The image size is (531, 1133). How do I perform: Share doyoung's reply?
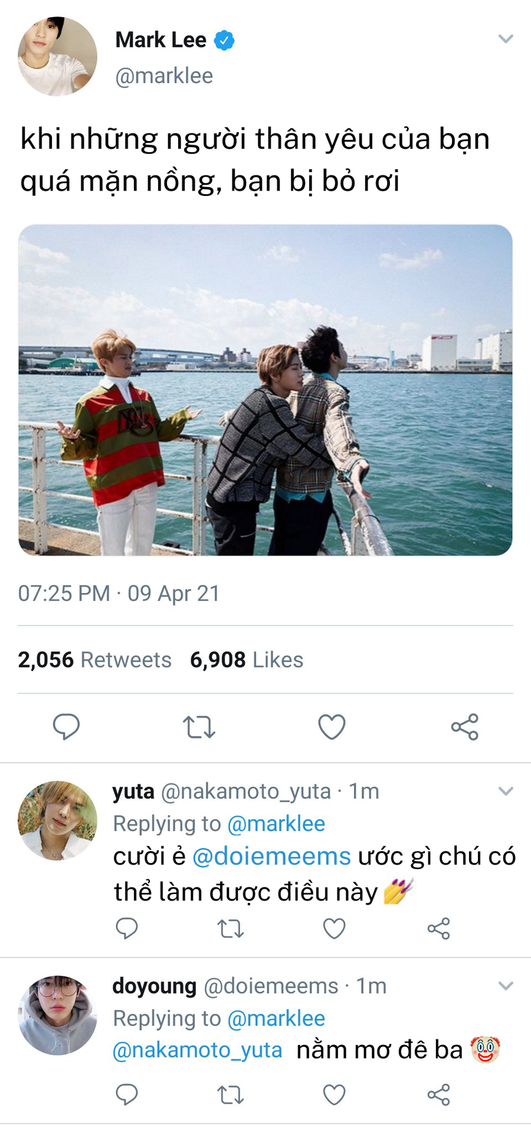[x=438, y=1095]
